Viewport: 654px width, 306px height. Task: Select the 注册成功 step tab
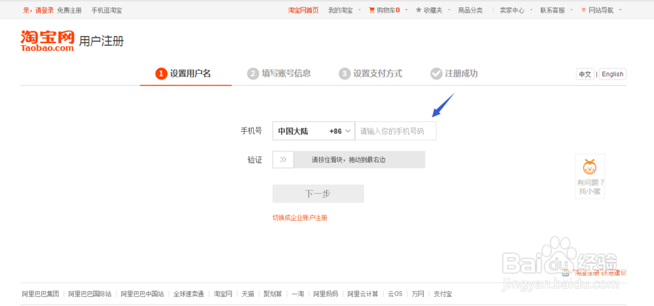(x=455, y=74)
